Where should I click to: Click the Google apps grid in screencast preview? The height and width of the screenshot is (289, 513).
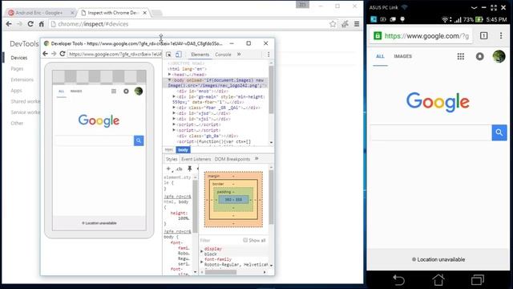point(114,91)
